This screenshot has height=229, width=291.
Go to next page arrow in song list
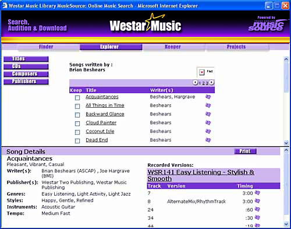pyautogui.click(x=212, y=82)
